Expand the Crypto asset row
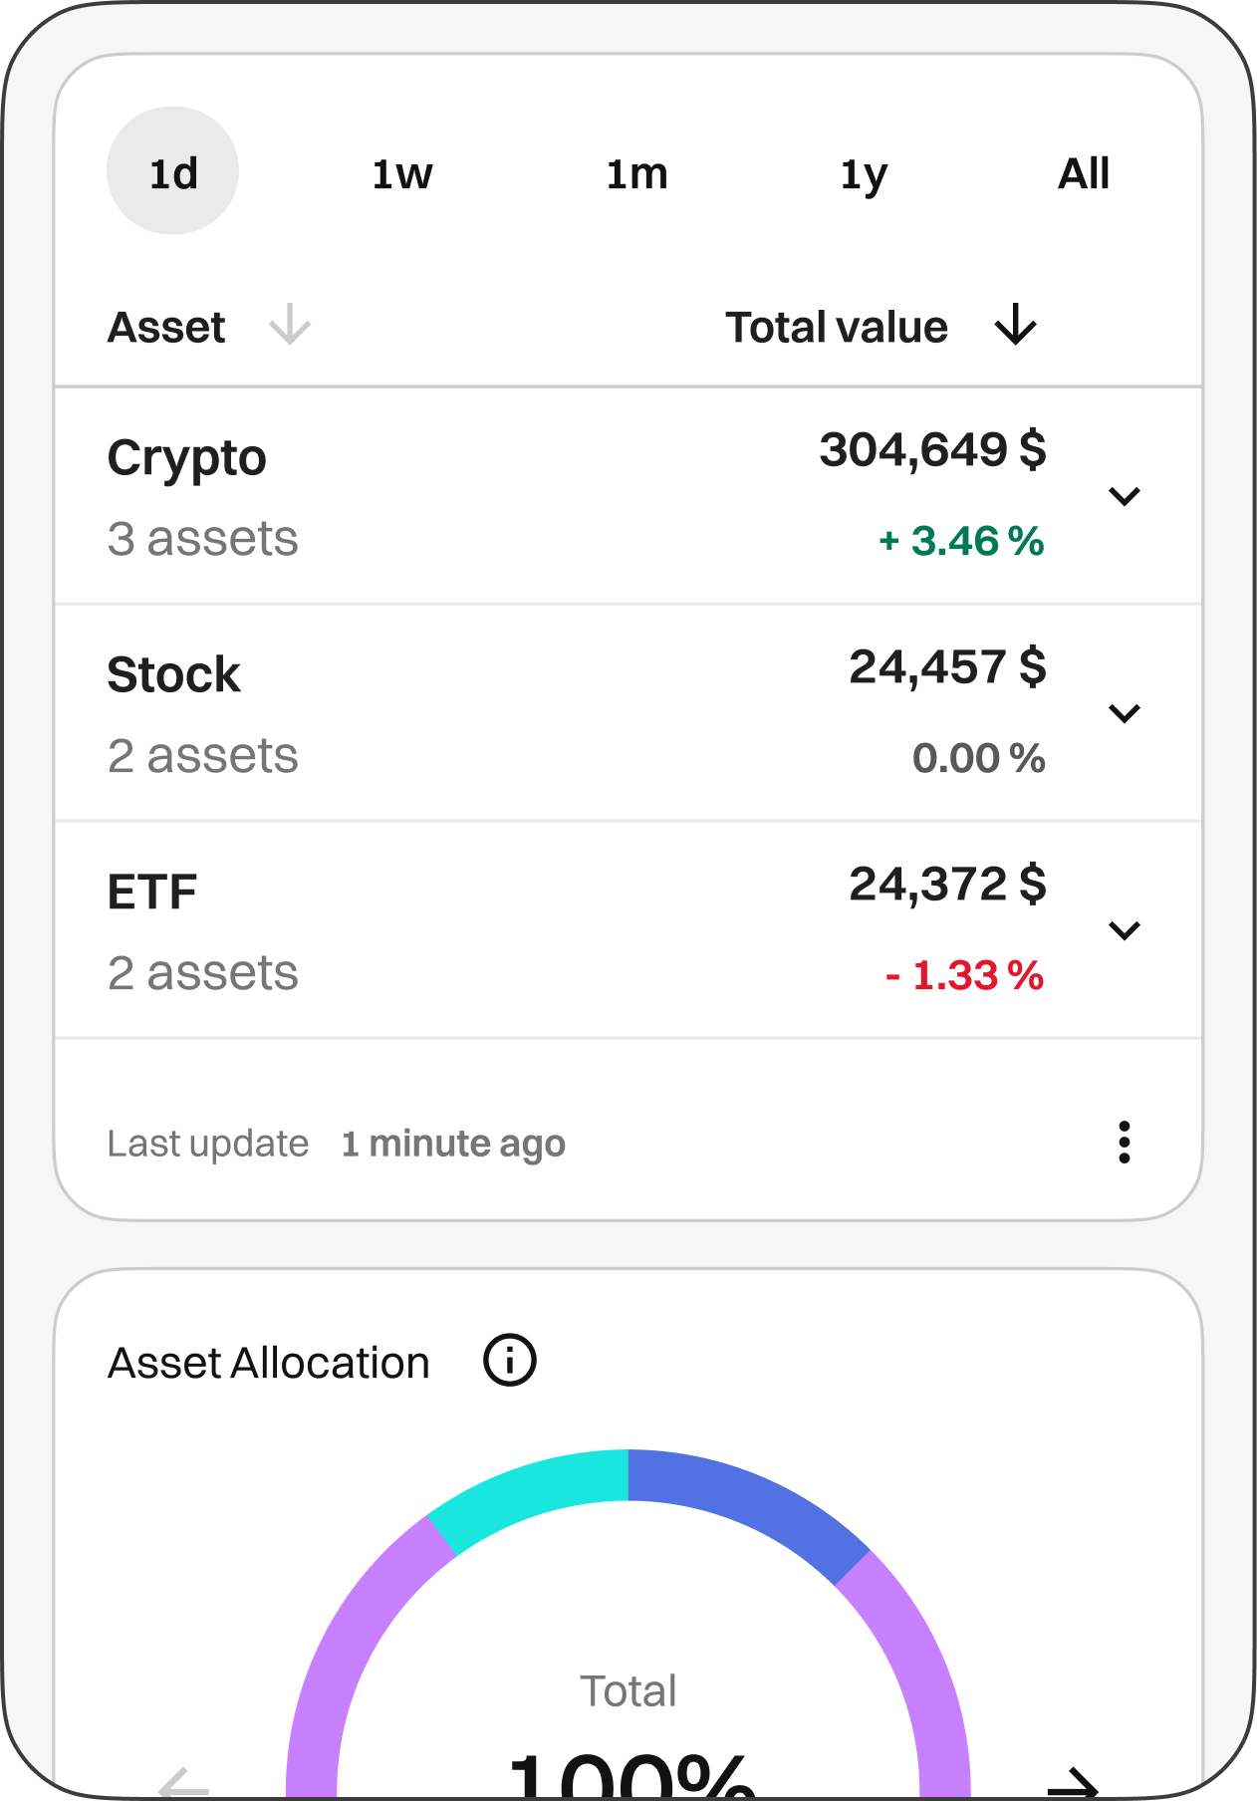 pos(1124,496)
